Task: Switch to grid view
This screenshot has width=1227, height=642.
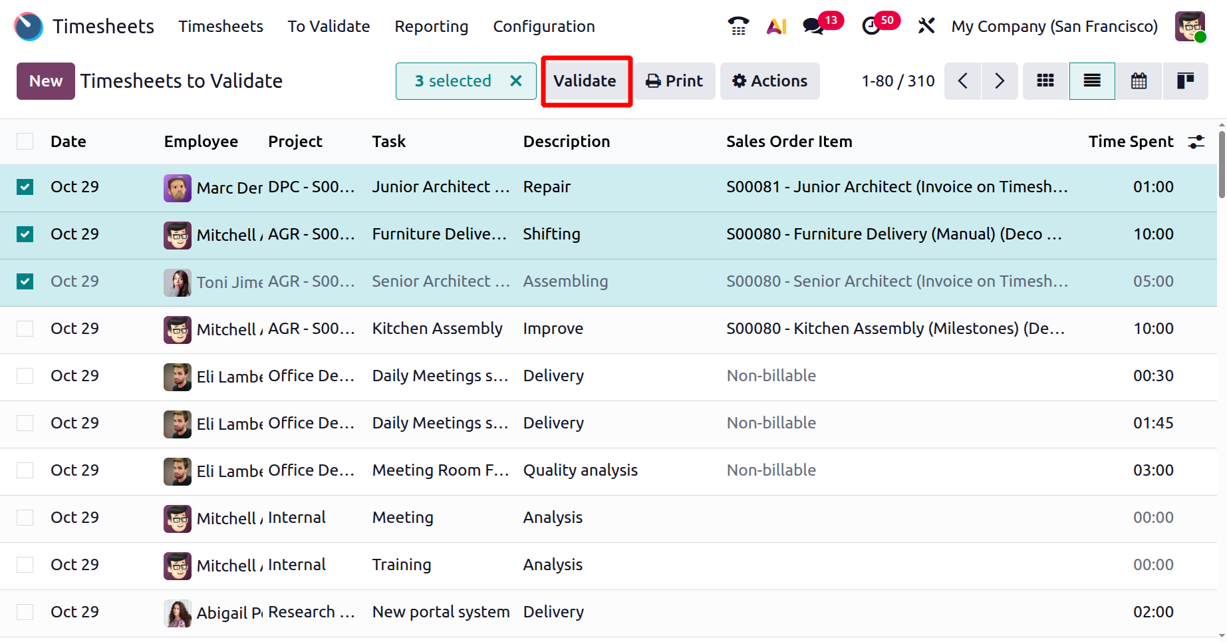Action: [x=1185, y=81]
